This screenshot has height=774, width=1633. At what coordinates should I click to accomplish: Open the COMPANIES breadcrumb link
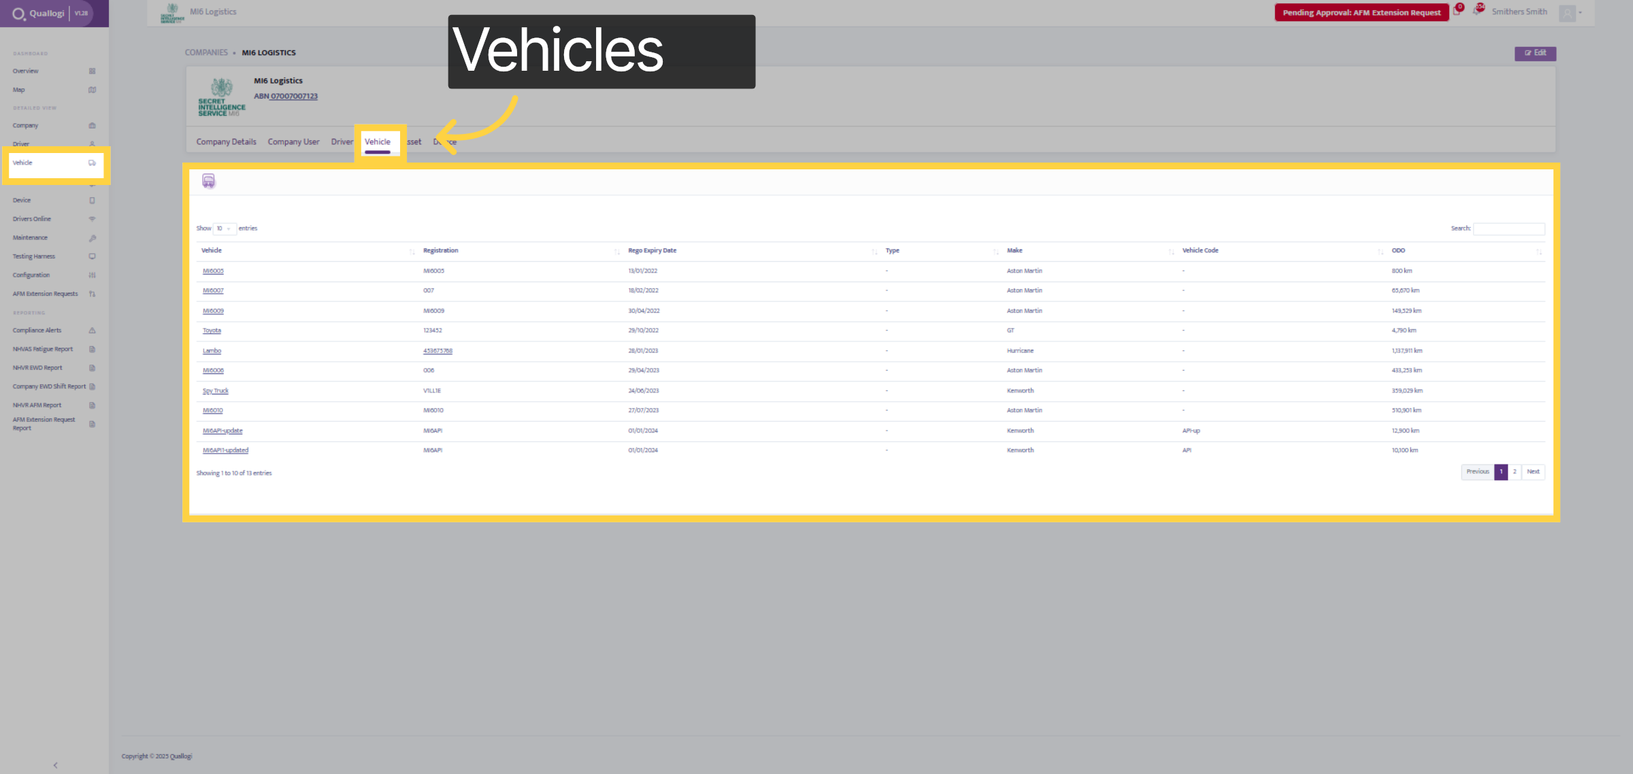tap(206, 53)
